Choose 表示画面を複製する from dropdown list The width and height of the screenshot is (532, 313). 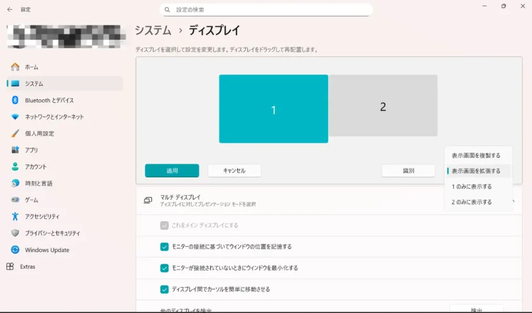[x=476, y=155]
